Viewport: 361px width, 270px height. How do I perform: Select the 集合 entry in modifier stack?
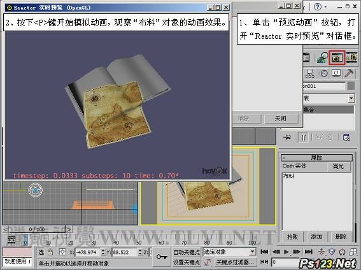(329, 110)
